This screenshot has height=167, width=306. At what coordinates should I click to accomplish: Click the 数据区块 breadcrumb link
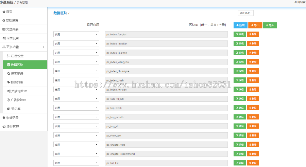pos(60,13)
